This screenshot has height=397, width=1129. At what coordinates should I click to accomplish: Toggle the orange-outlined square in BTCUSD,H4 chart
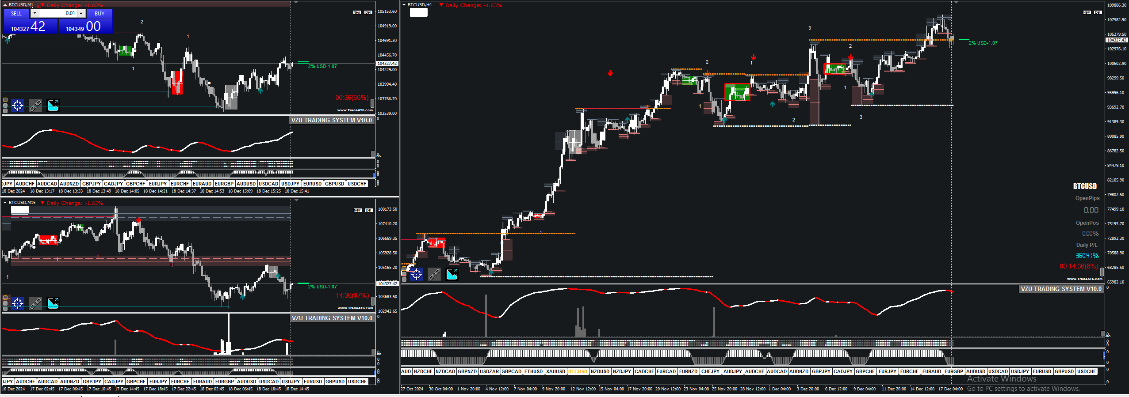(404, 269)
